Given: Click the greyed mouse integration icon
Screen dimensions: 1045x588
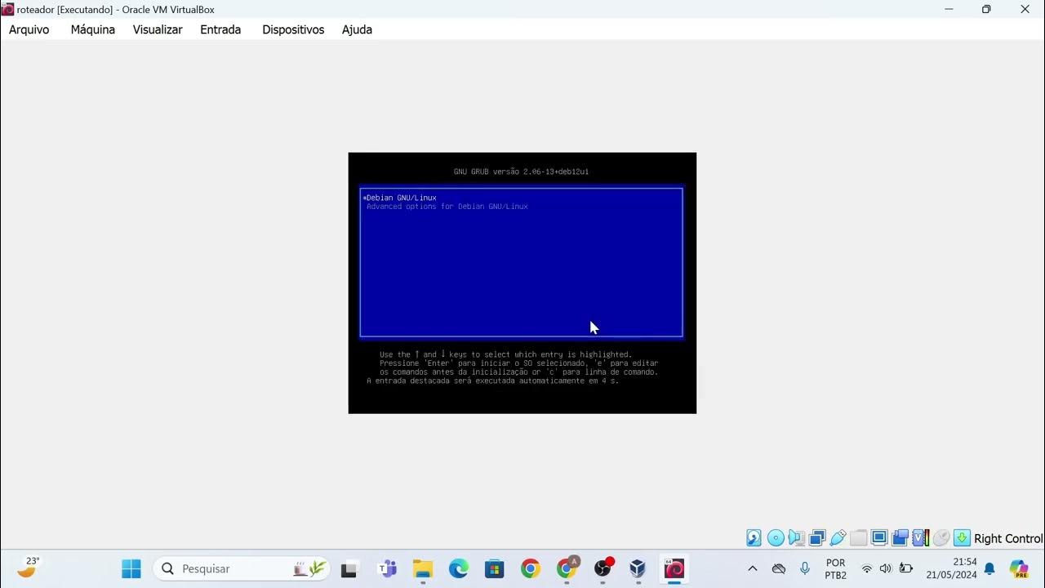Looking at the screenshot, I should [941, 538].
